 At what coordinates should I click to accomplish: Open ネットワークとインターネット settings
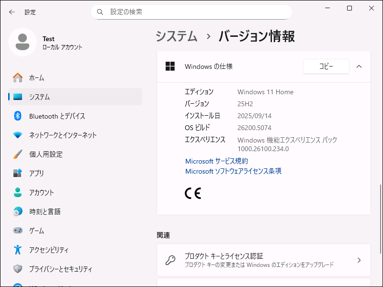[x=75, y=135]
